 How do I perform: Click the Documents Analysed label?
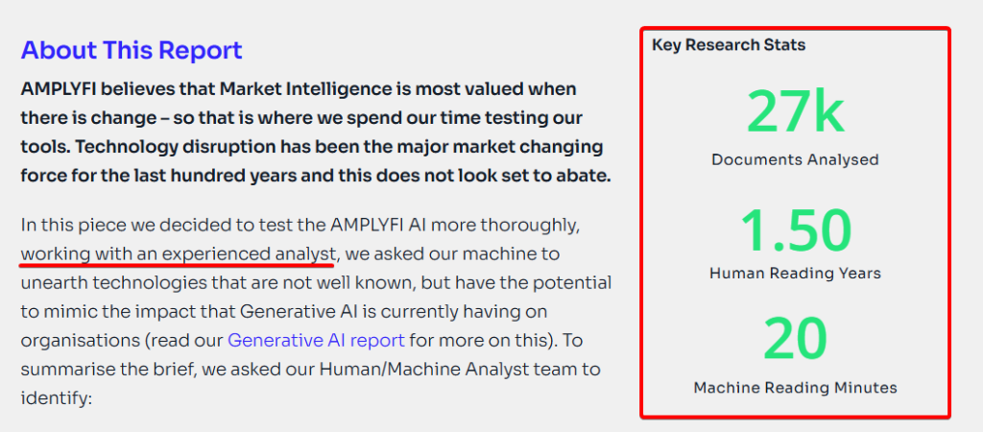(x=795, y=160)
